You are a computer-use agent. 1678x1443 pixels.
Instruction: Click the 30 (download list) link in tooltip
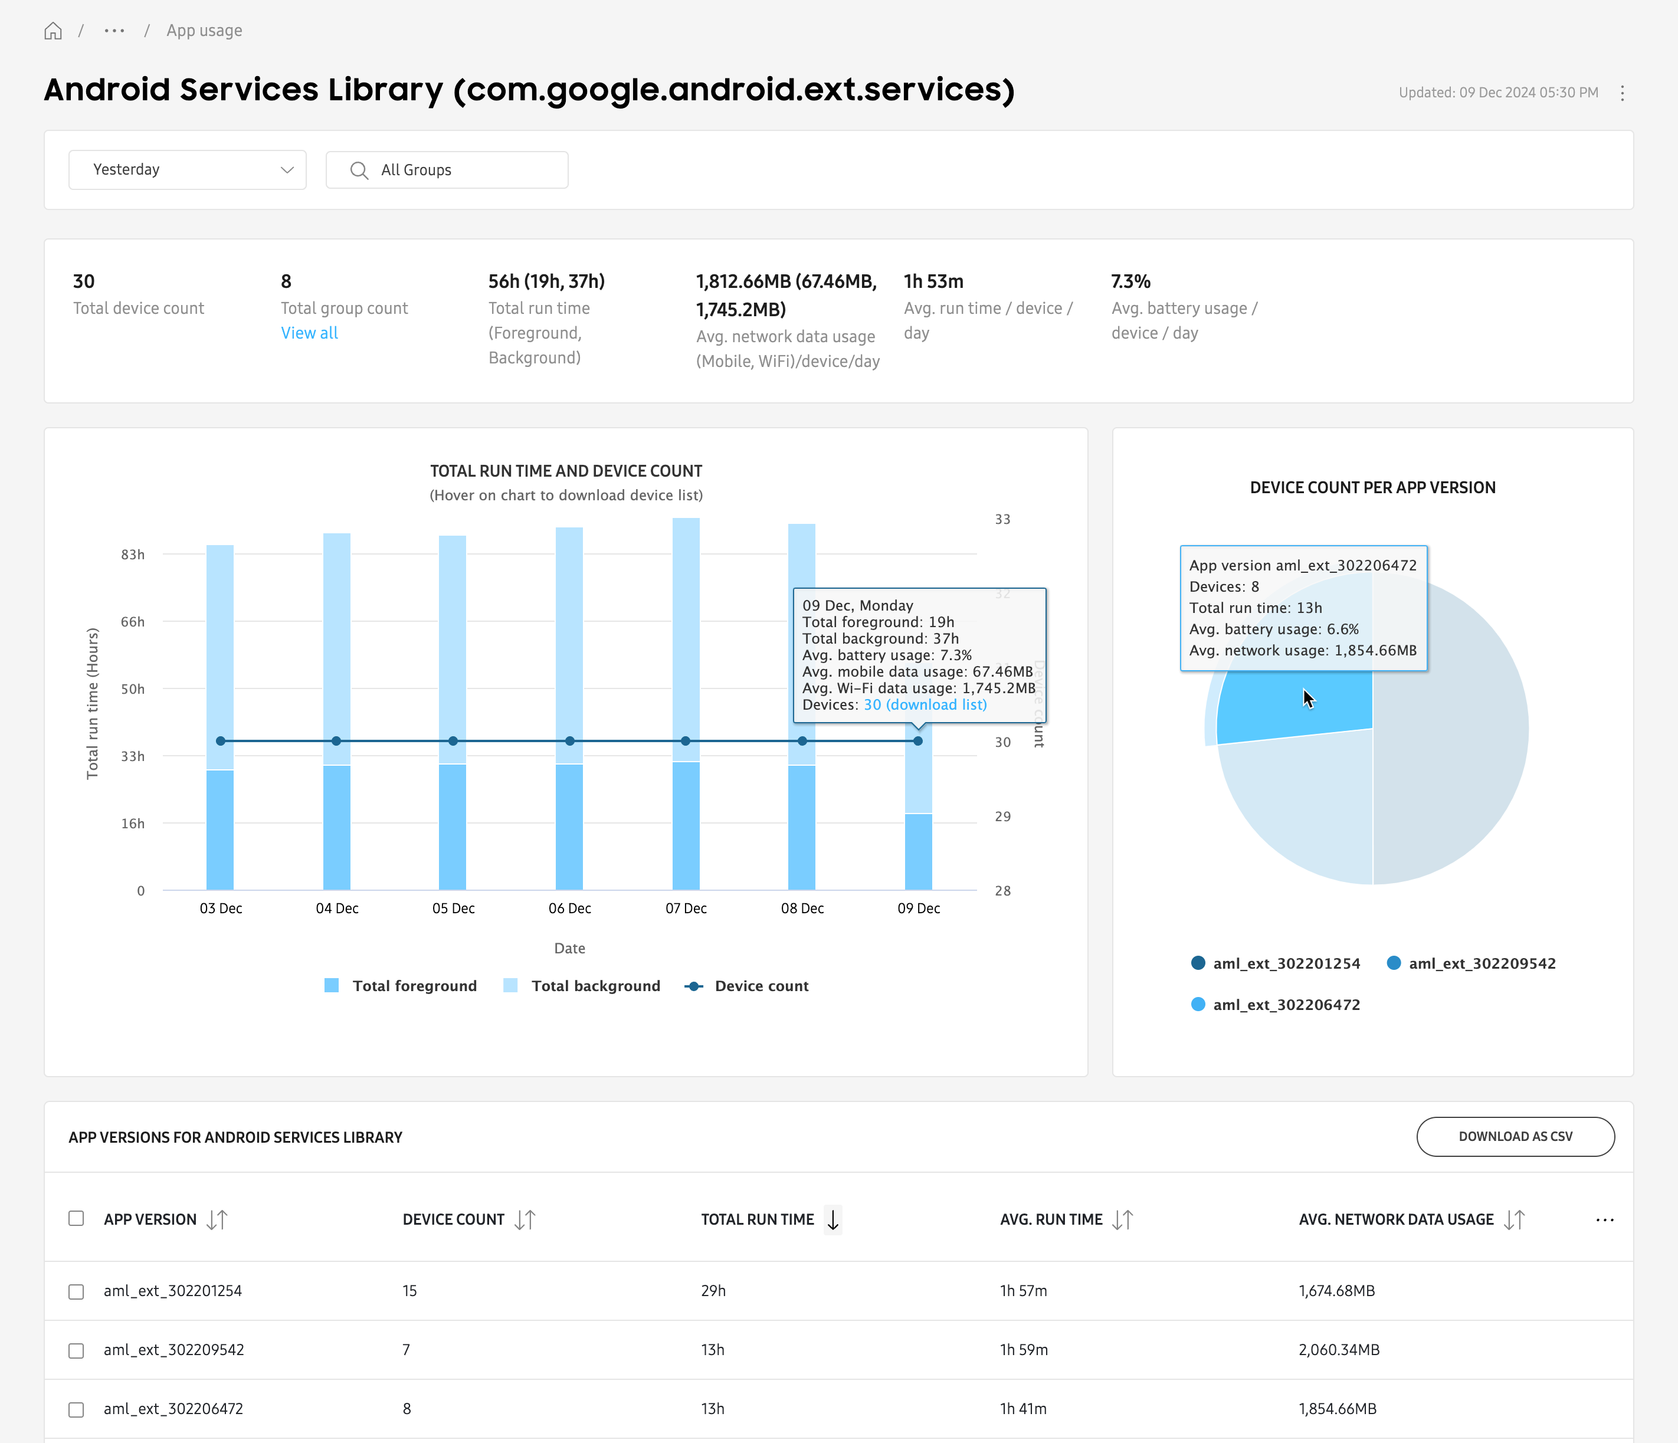(925, 704)
